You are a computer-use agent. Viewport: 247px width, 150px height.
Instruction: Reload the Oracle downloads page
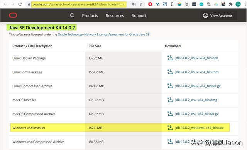click(20, 4)
